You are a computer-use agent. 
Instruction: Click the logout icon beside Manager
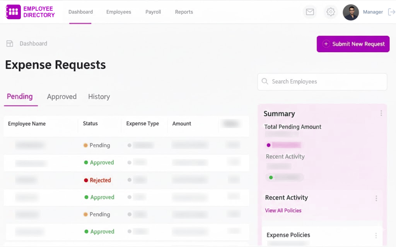[x=391, y=12]
